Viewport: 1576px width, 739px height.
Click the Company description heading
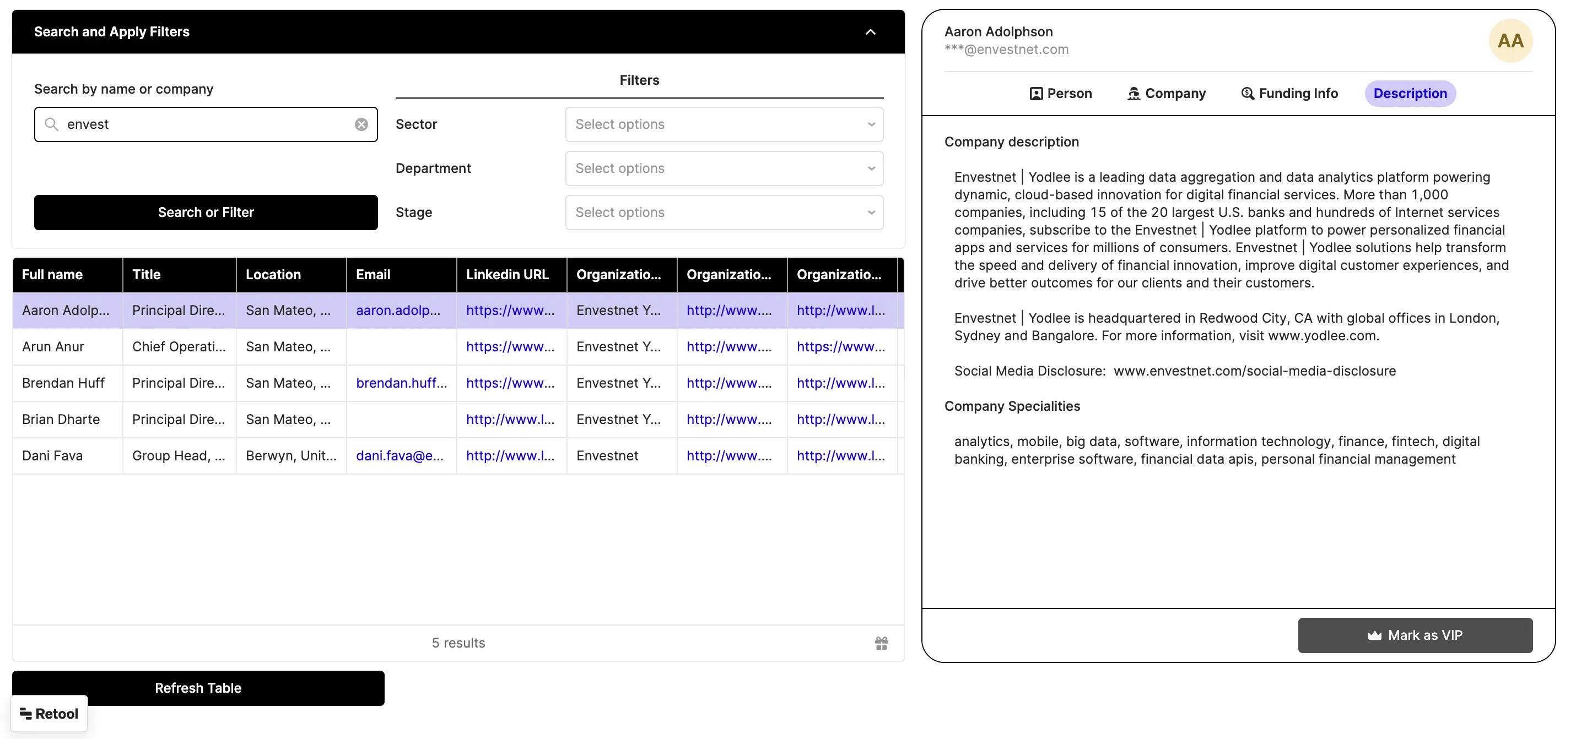1011,142
